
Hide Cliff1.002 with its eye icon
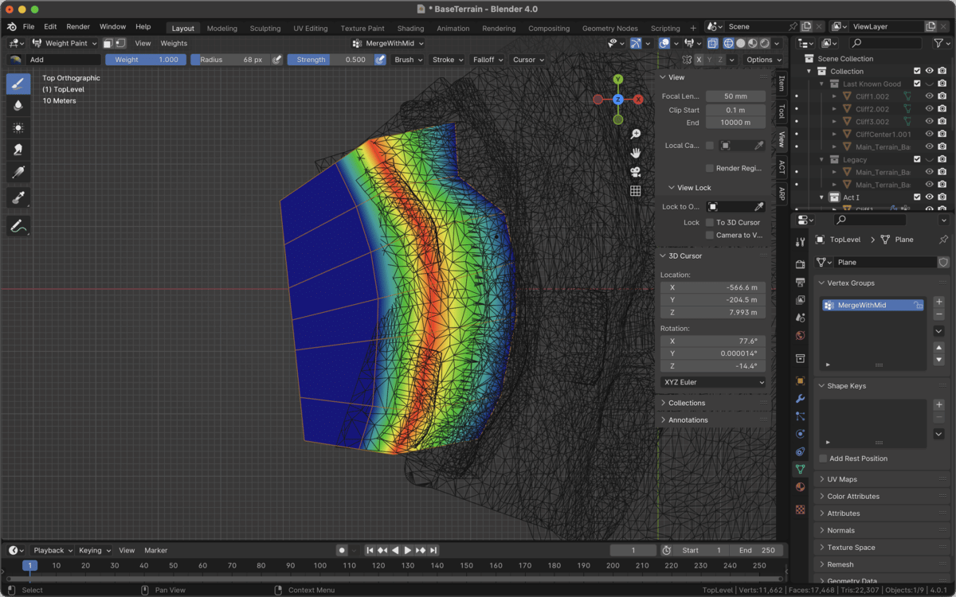pyautogui.click(x=929, y=96)
